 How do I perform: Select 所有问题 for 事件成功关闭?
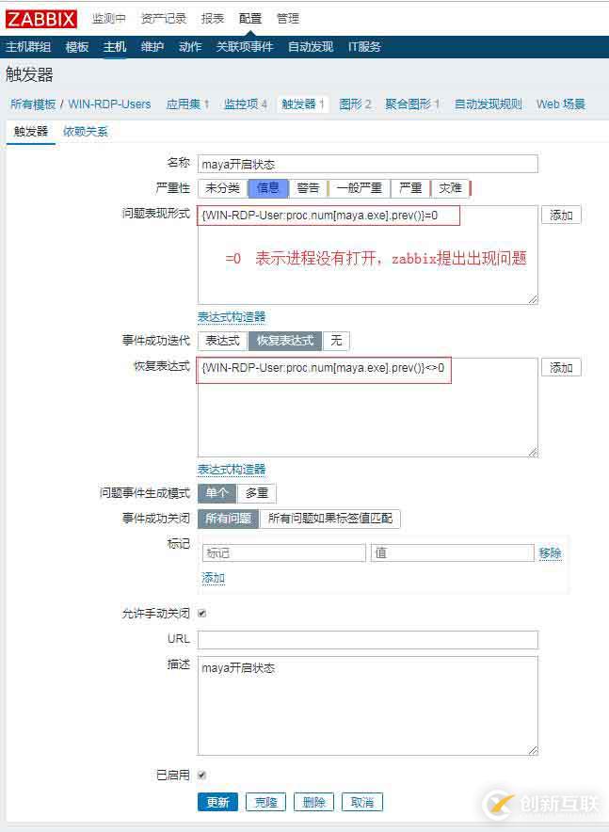[x=229, y=519]
